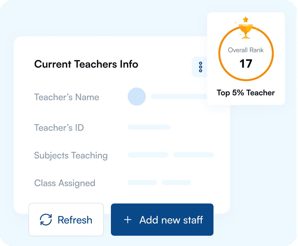Viewport: 298px width, 246px height.
Task: Click the star above the trophy
Action: 245,20
